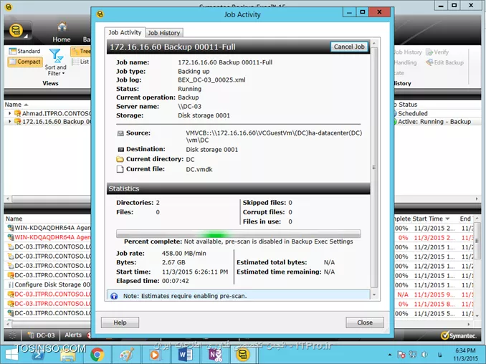Click the Source drive icon in dialog
This screenshot has height=364, width=486.
(120, 133)
